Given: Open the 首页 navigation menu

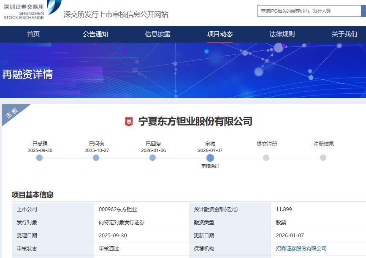Looking at the screenshot, I should pos(33,34).
